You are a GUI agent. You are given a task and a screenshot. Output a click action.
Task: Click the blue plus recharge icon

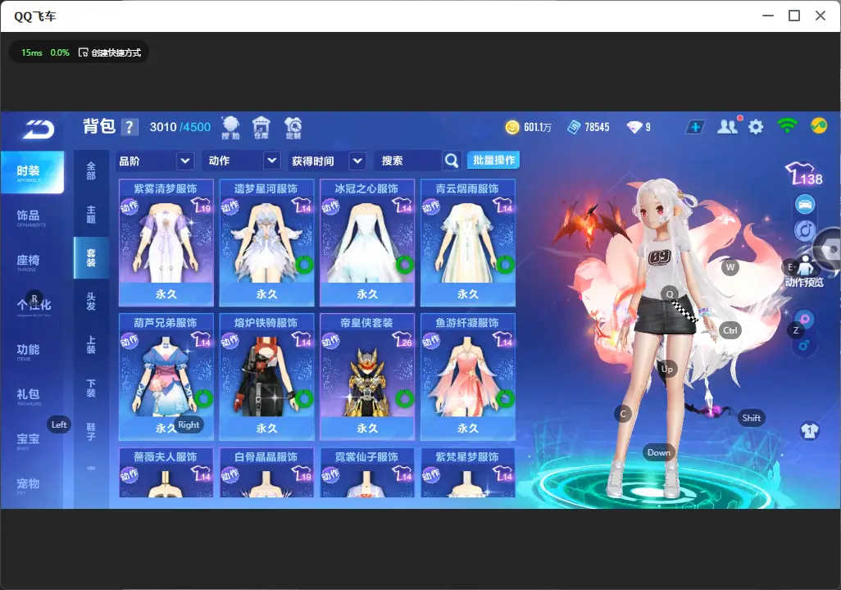coord(695,127)
